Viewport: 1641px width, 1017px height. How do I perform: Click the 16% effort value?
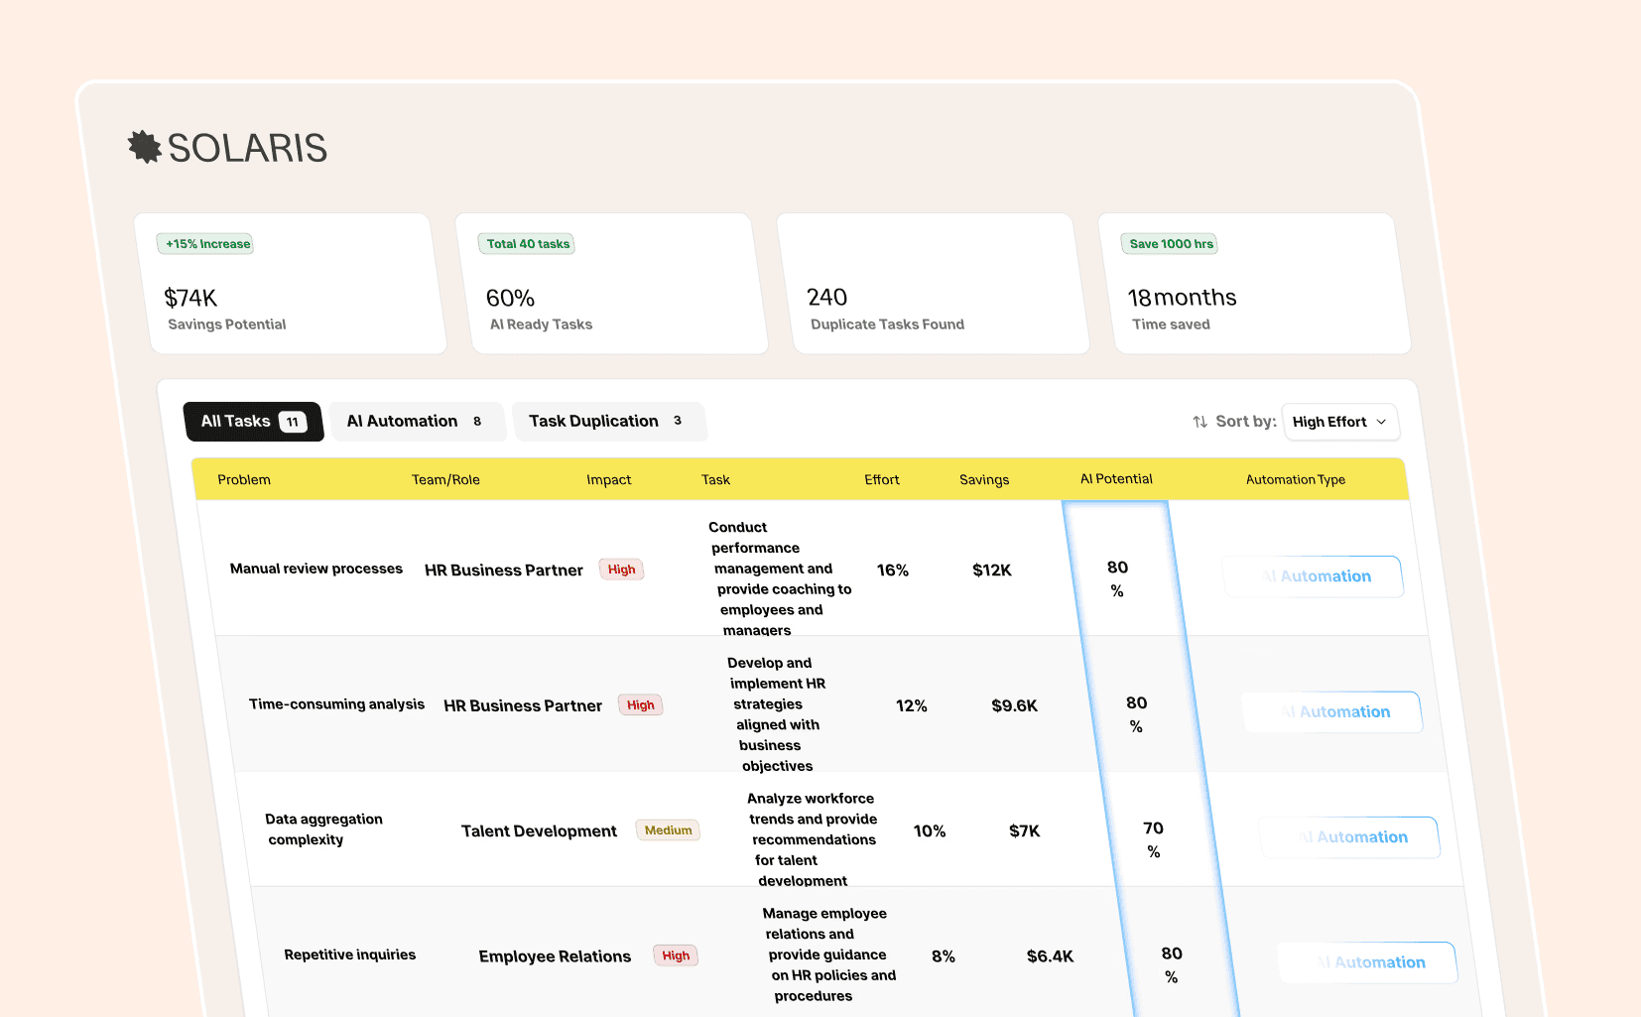892,571
